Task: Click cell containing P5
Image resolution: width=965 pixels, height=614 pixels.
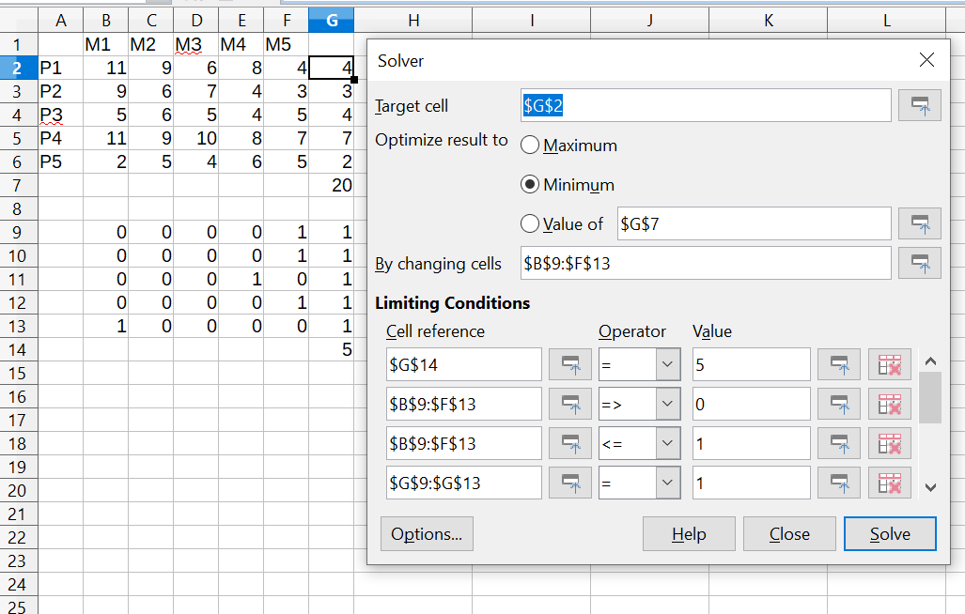Action: click(60, 161)
